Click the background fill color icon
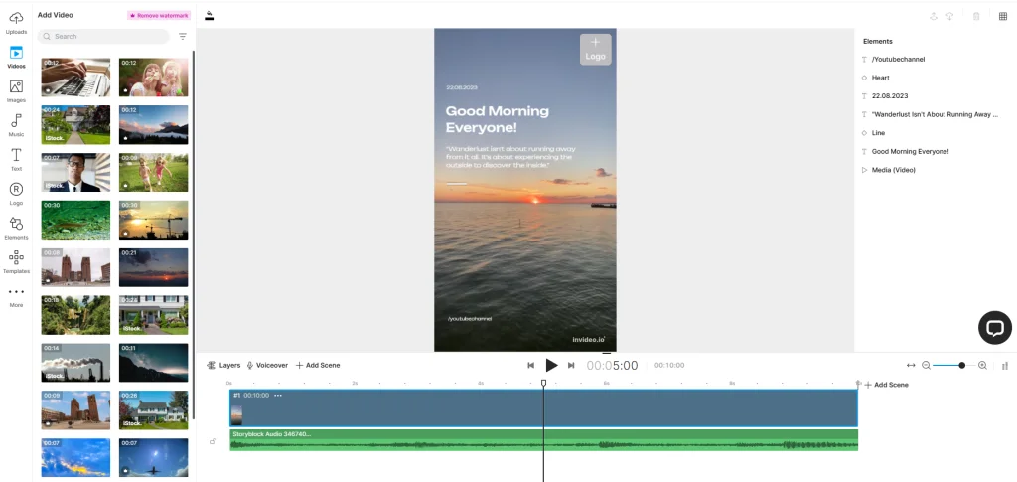This screenshot has width=1017, height=482. pos(209,16)
